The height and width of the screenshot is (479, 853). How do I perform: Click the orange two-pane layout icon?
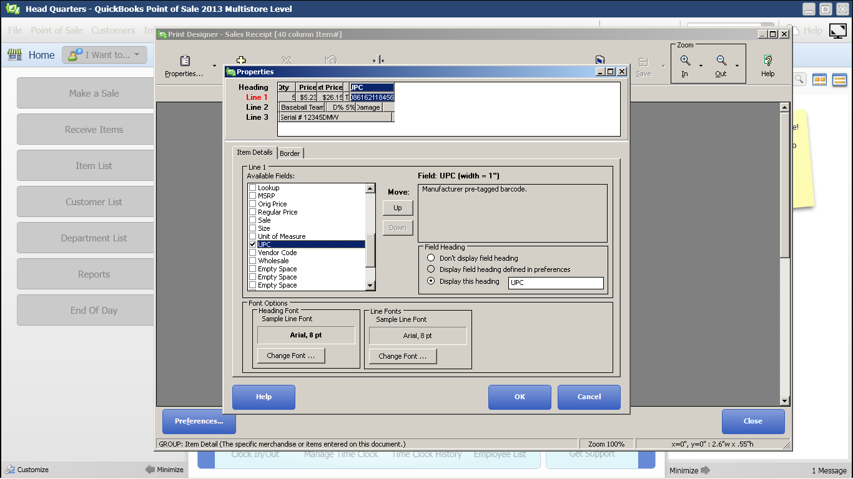(x=819, y=80)
